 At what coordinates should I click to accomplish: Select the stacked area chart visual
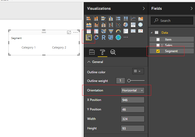point(89,25)
